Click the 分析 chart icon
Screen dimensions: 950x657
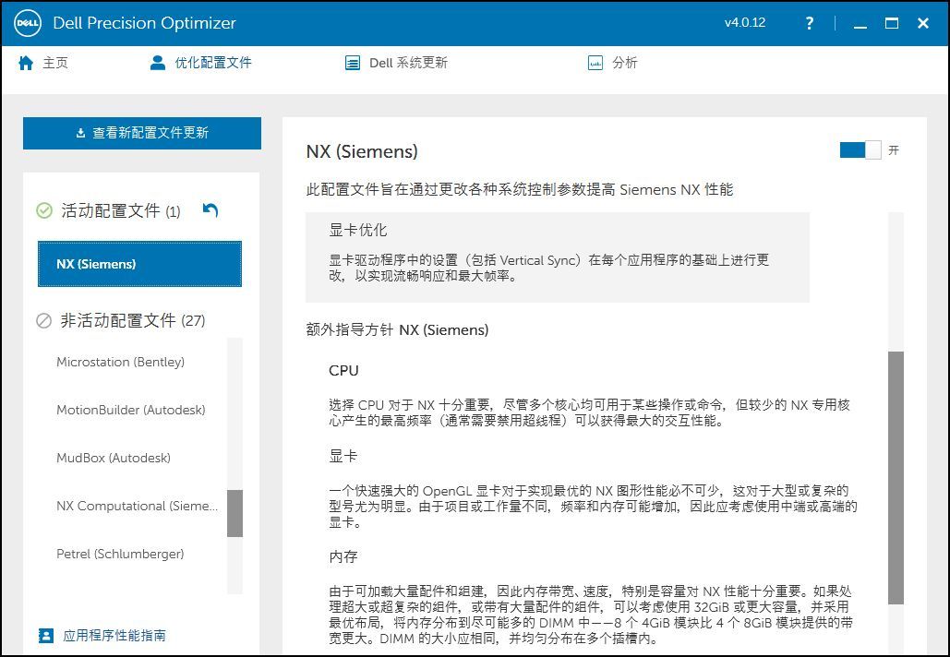coord(595,63)
